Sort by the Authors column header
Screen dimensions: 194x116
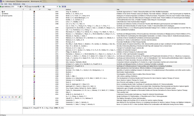tap(91, 9)
